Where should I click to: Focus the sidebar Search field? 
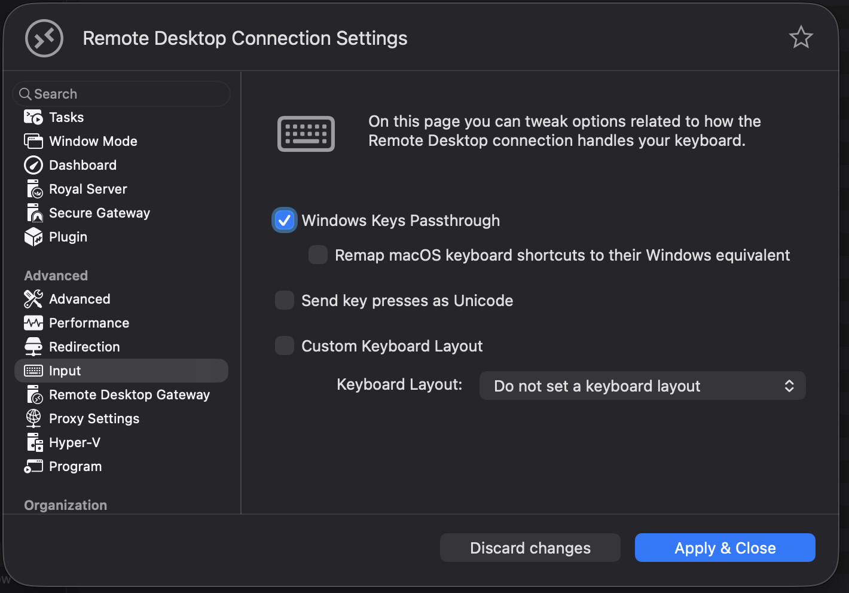(x=121, y=94)
